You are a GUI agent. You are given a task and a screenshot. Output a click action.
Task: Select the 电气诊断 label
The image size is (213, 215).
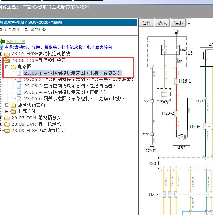click(27, 111)
